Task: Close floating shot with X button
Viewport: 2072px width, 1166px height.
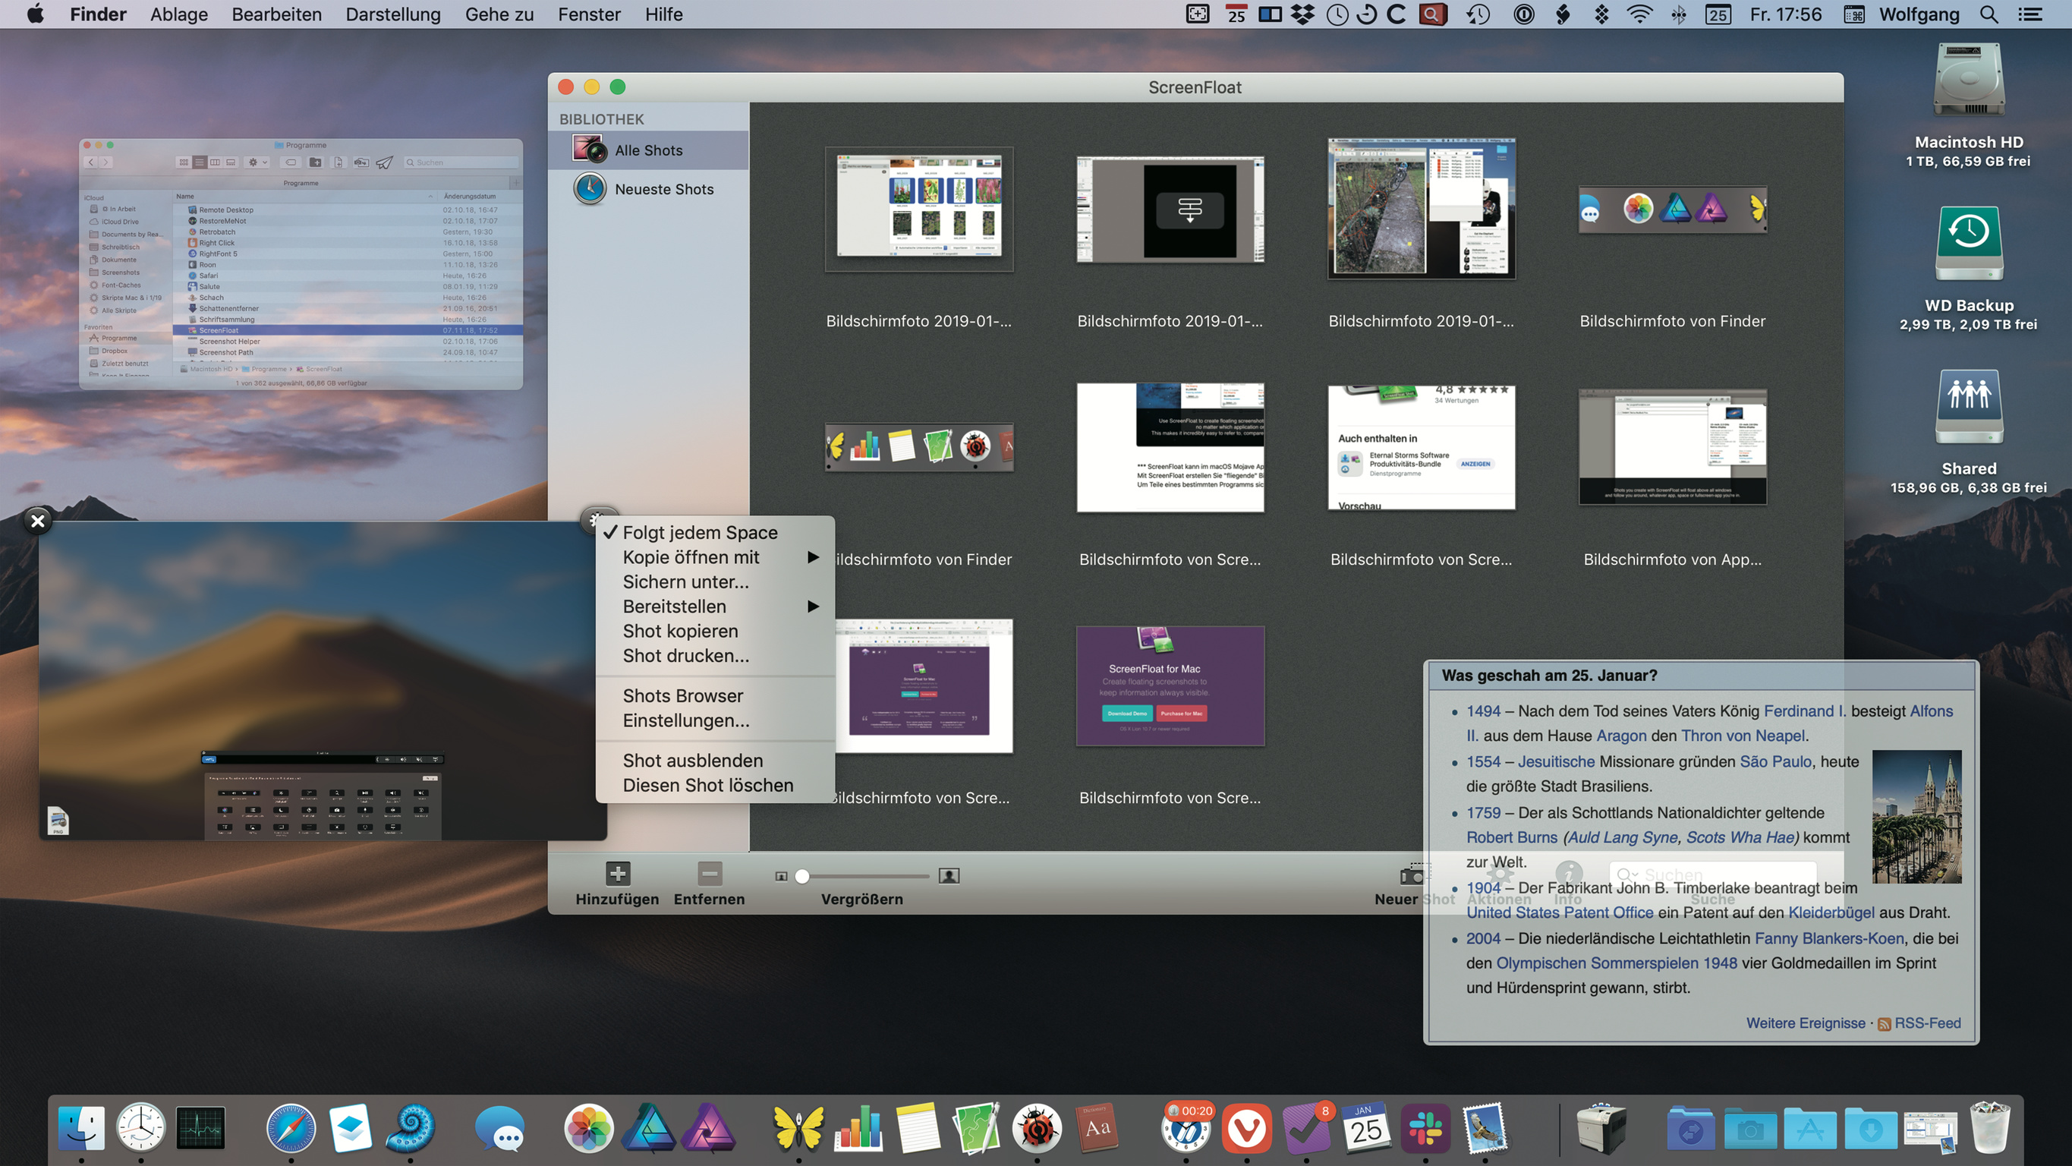Action: coord(37,521)
